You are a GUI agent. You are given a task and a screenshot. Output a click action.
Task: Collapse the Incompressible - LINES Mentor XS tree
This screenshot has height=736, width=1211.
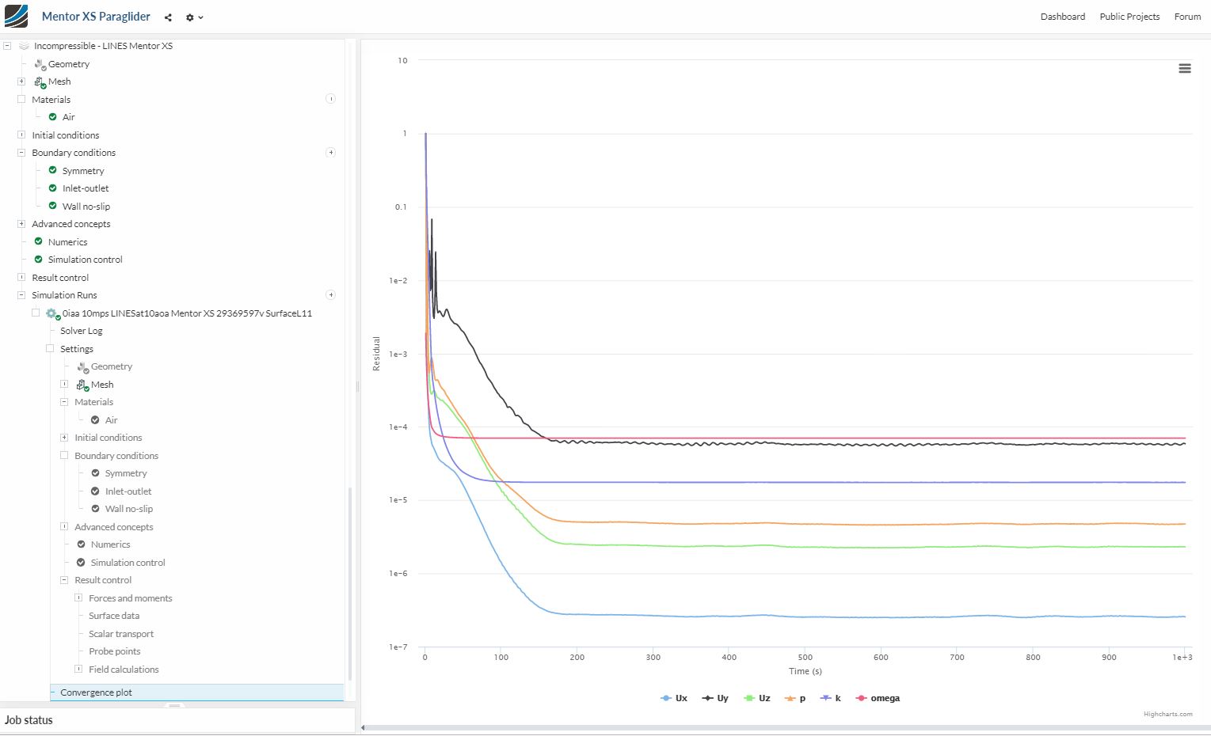coord(7,46)
